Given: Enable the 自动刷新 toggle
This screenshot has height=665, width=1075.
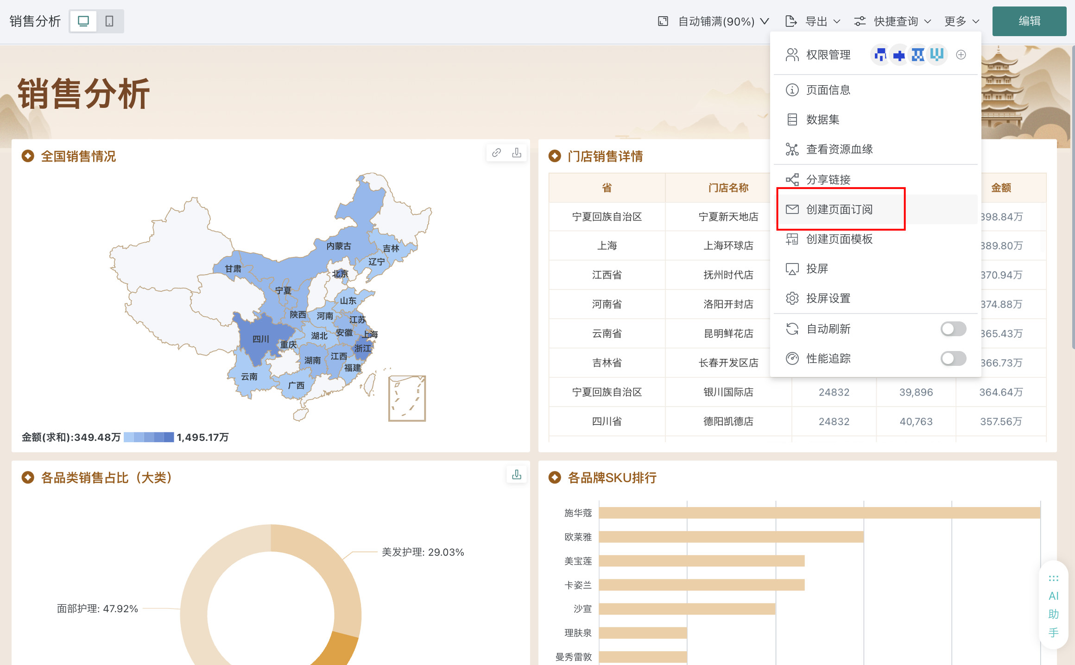Looking at the screenshot, I should click(x=953, y=329).
